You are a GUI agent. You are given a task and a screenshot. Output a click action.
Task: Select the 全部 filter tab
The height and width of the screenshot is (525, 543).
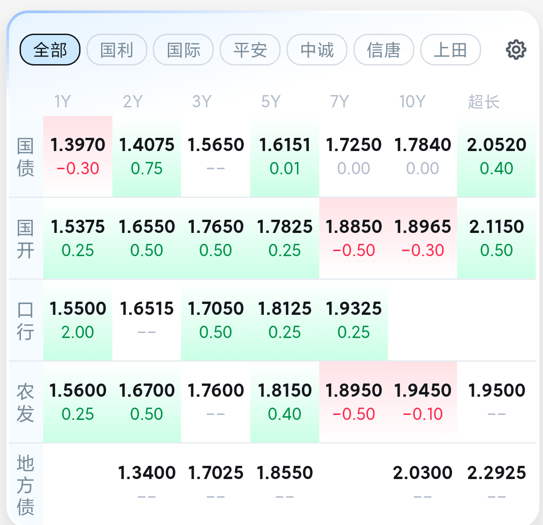point(50,50)
